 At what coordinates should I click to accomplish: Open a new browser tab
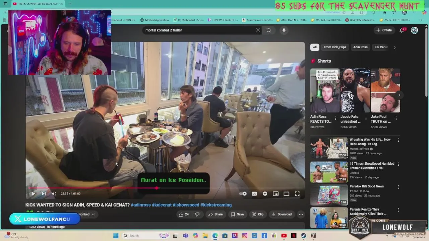70,4
